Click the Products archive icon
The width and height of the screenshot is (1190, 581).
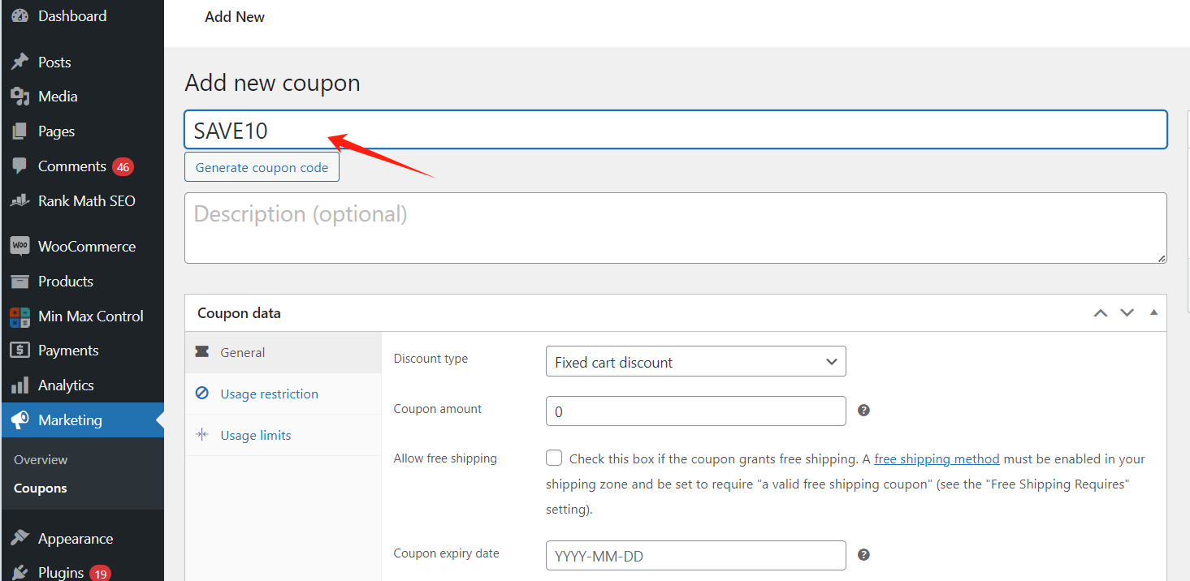pos(20,282)
